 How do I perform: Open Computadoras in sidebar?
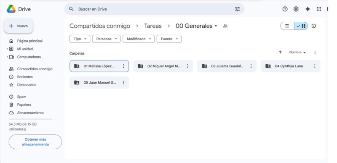click(29, 57)
